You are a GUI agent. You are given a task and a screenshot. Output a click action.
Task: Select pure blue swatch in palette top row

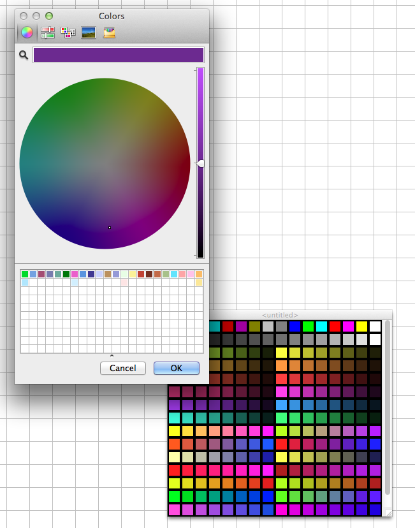(x=295, y=326)
